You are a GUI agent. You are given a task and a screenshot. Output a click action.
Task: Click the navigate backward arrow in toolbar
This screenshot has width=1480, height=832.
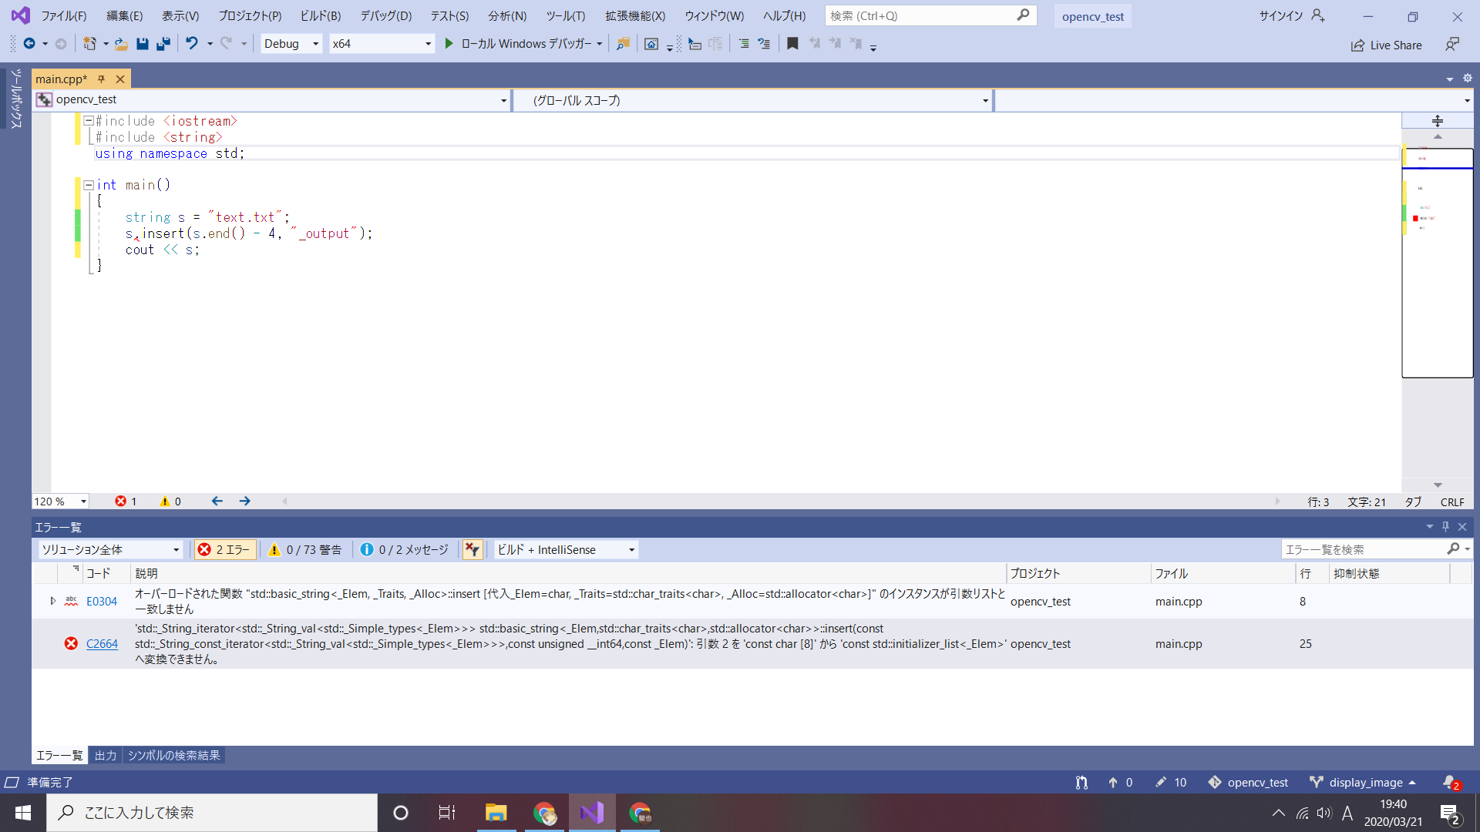coord(29,44)
